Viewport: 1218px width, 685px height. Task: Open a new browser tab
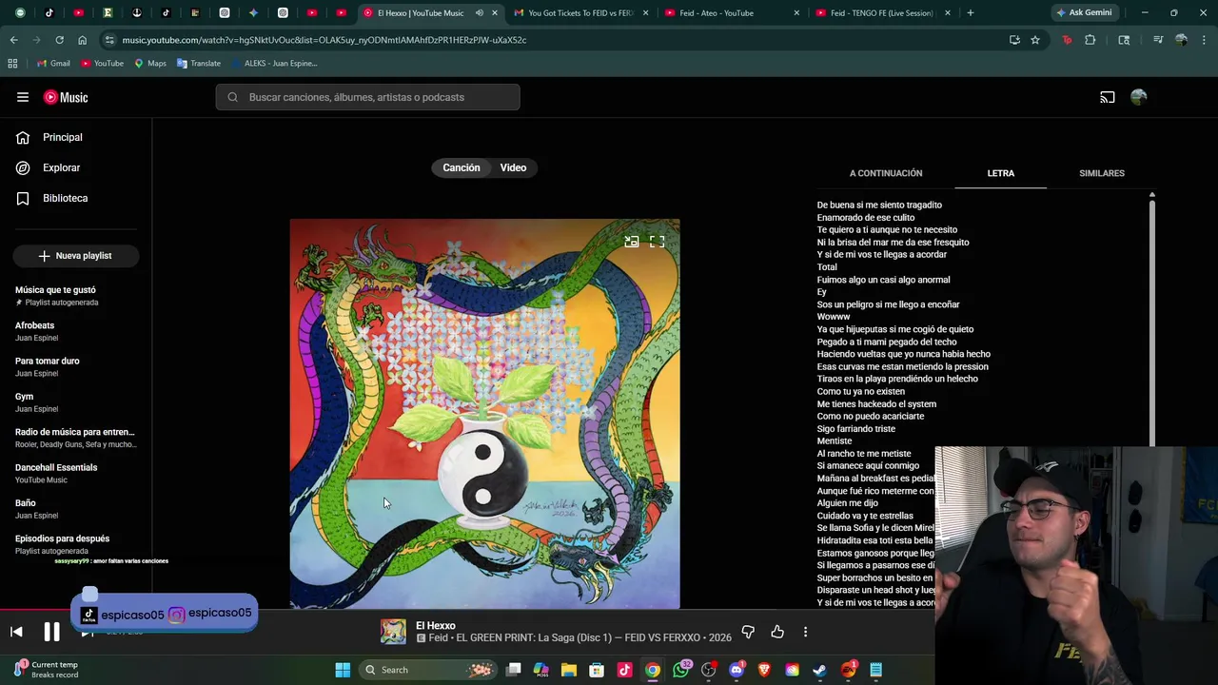point(971,13)
